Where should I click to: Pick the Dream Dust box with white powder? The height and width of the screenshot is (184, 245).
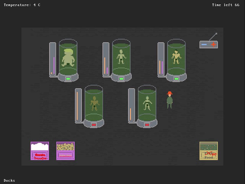tap(40, 151)
